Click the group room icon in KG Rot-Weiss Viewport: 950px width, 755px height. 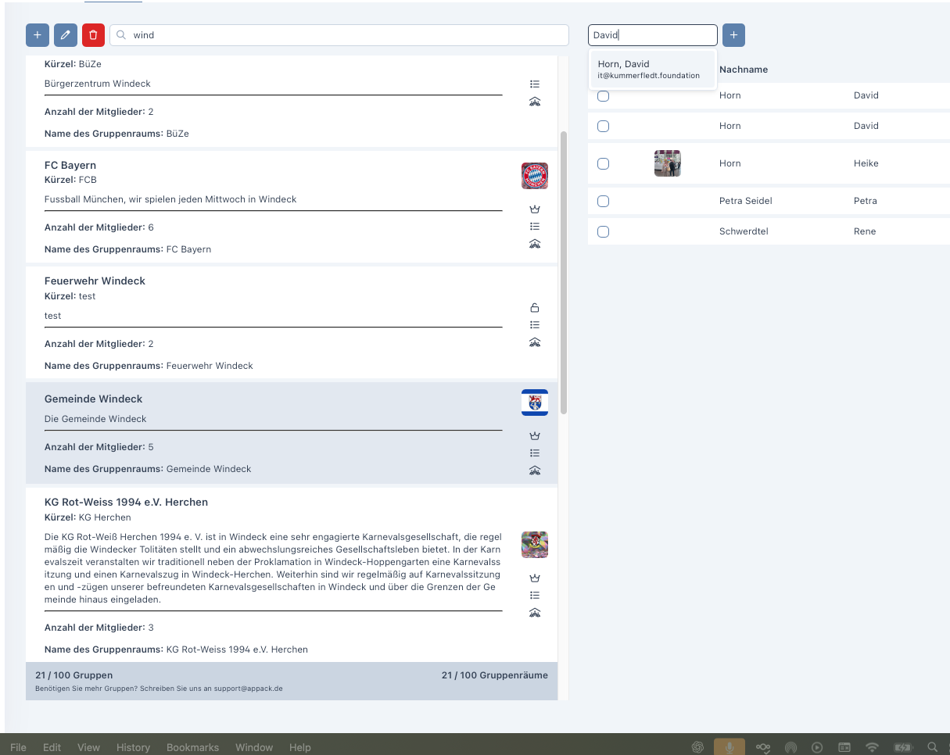[x=535, y=613]
